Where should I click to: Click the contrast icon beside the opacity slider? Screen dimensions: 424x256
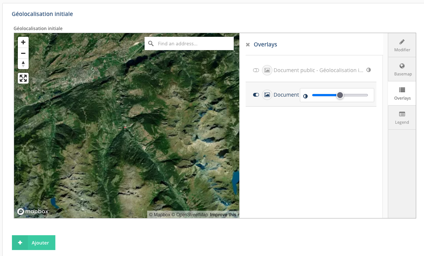tap(305, 96)
